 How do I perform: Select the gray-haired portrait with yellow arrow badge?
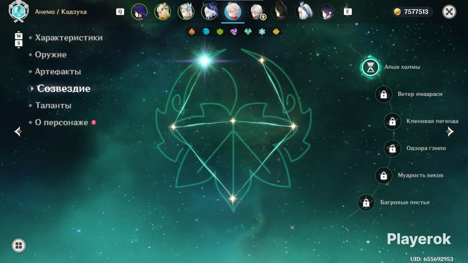[256, 12]
